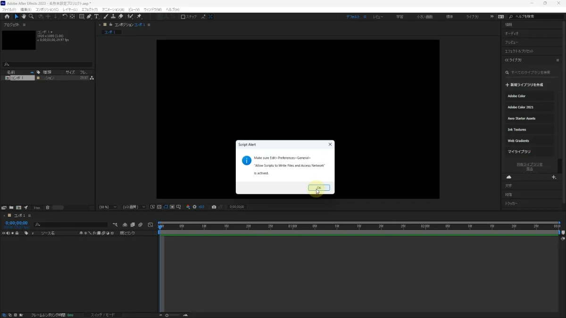Select the Clone Stamp tool
566x318 pixels.
coord(114,16)
